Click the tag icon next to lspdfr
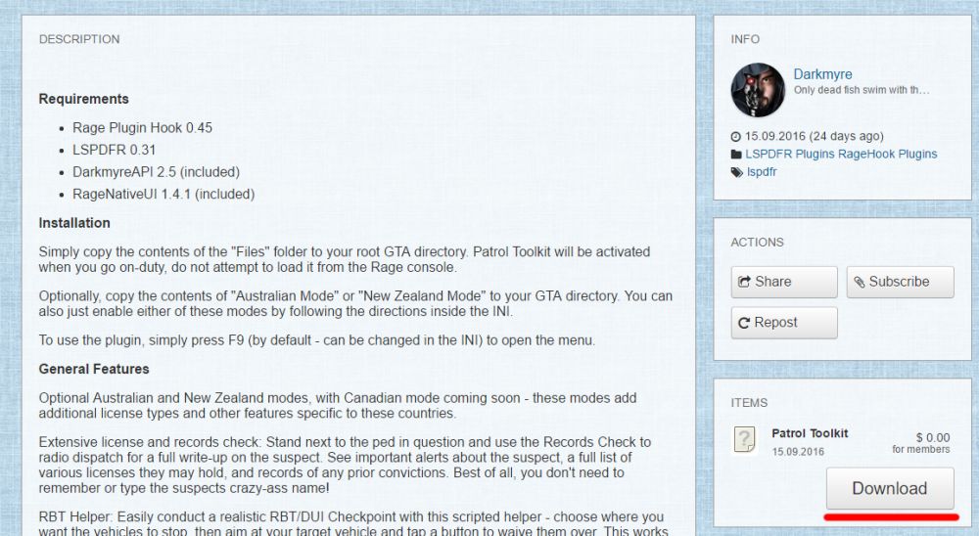 (x=737, y=172)
